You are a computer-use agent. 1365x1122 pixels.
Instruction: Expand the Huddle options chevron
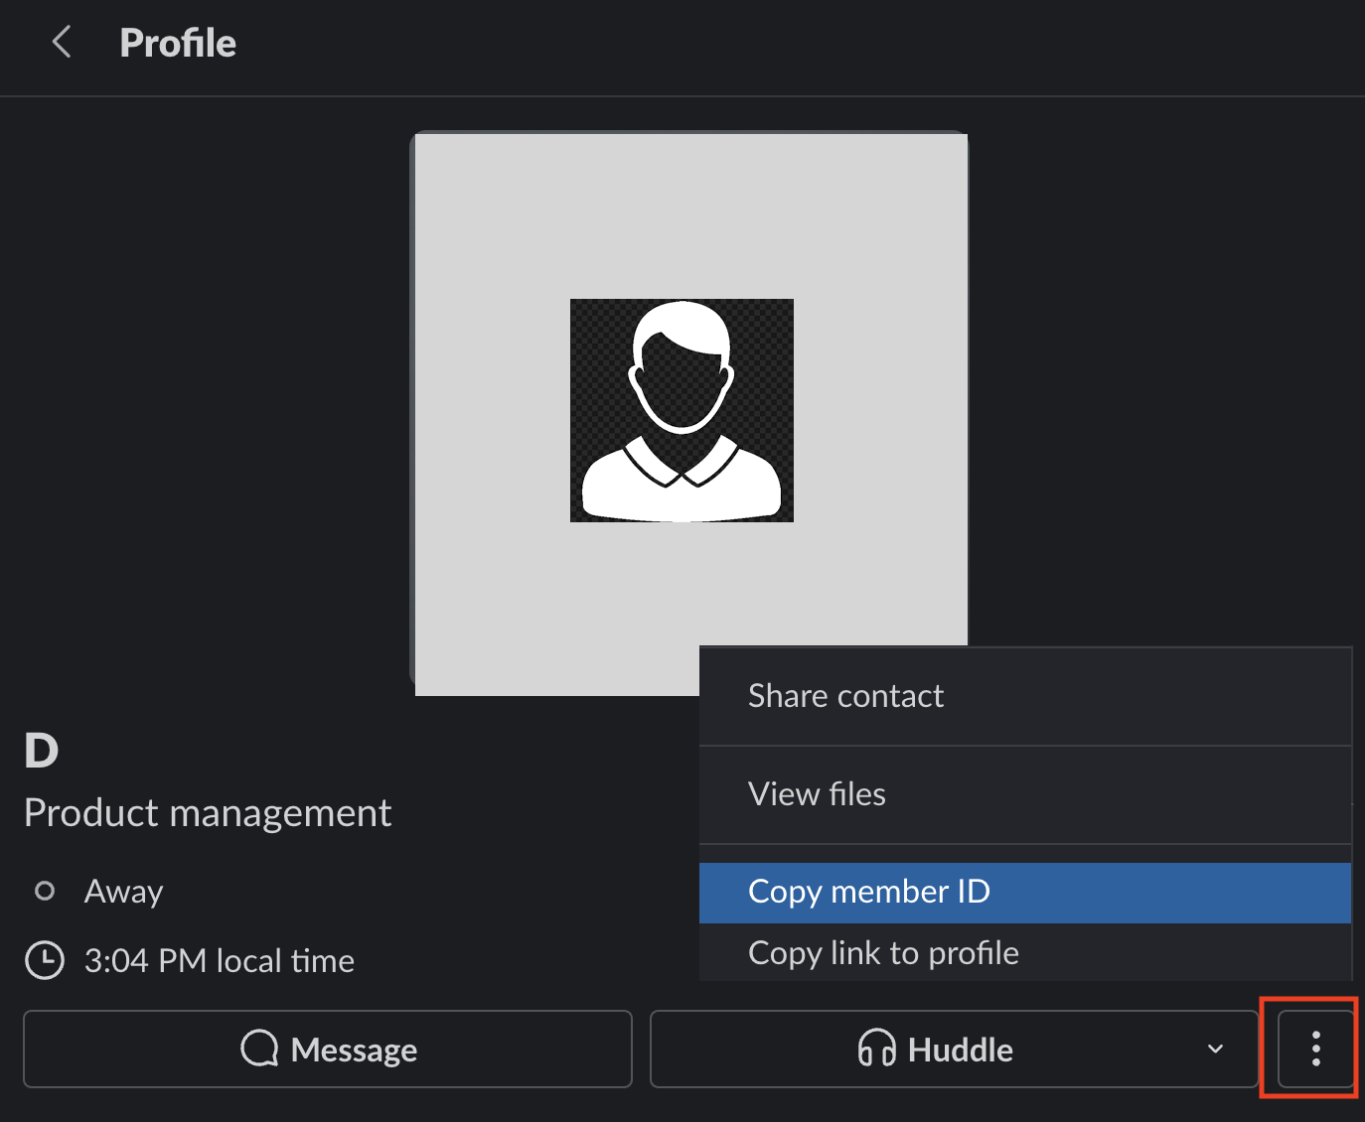1214,1049
